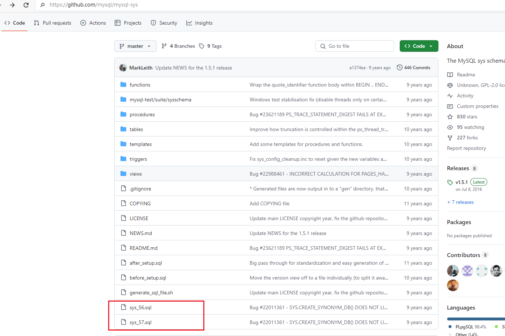
Task: Click the pixelated purple contributor avatar
Action: 467,270
